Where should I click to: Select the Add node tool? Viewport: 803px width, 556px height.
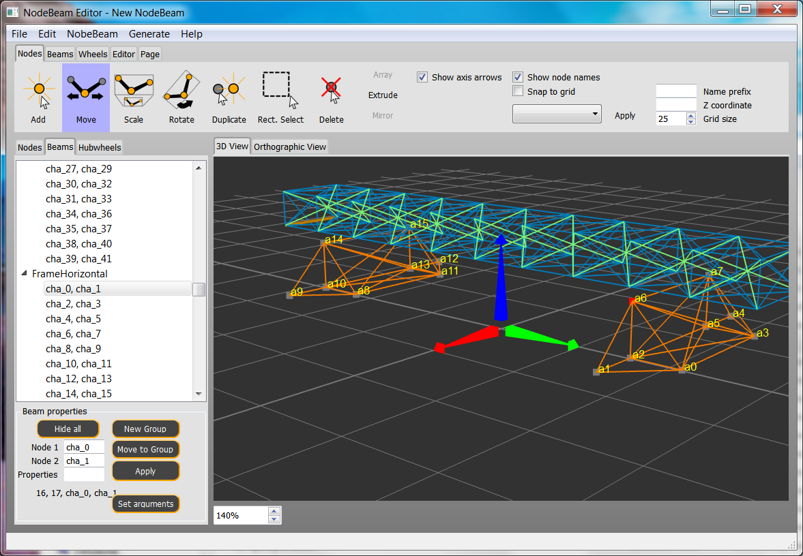pyautogui.click(x=38, y=97)
